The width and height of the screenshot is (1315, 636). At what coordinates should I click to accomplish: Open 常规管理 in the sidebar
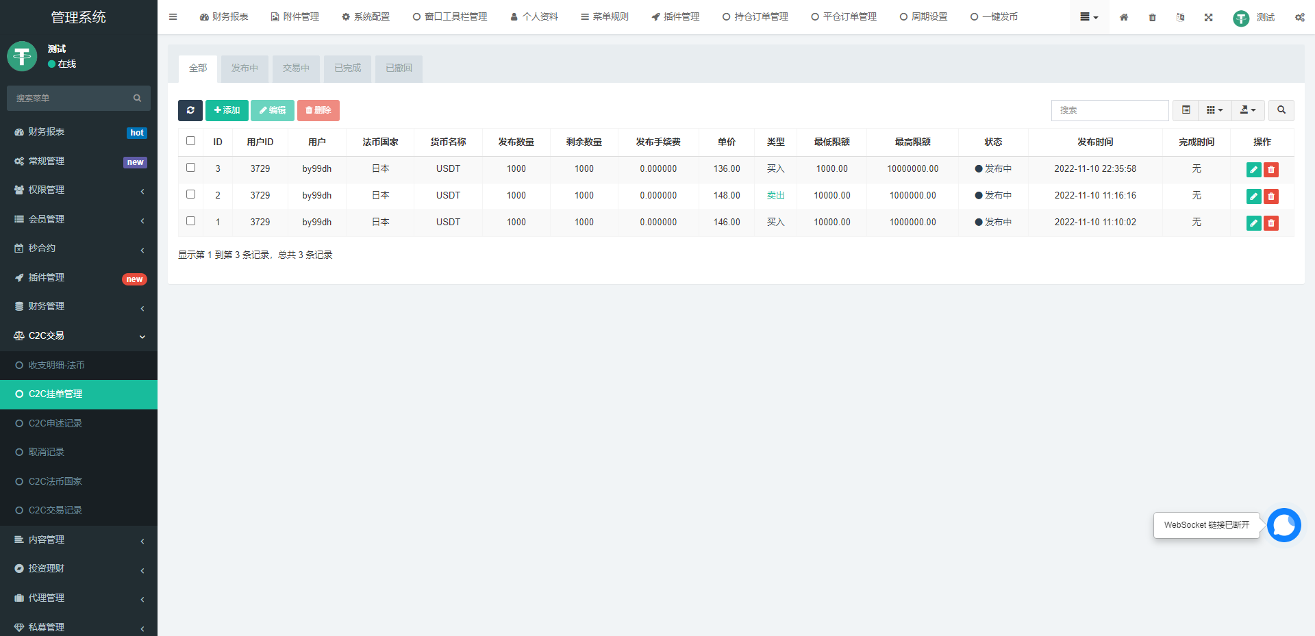click(79, 162)
